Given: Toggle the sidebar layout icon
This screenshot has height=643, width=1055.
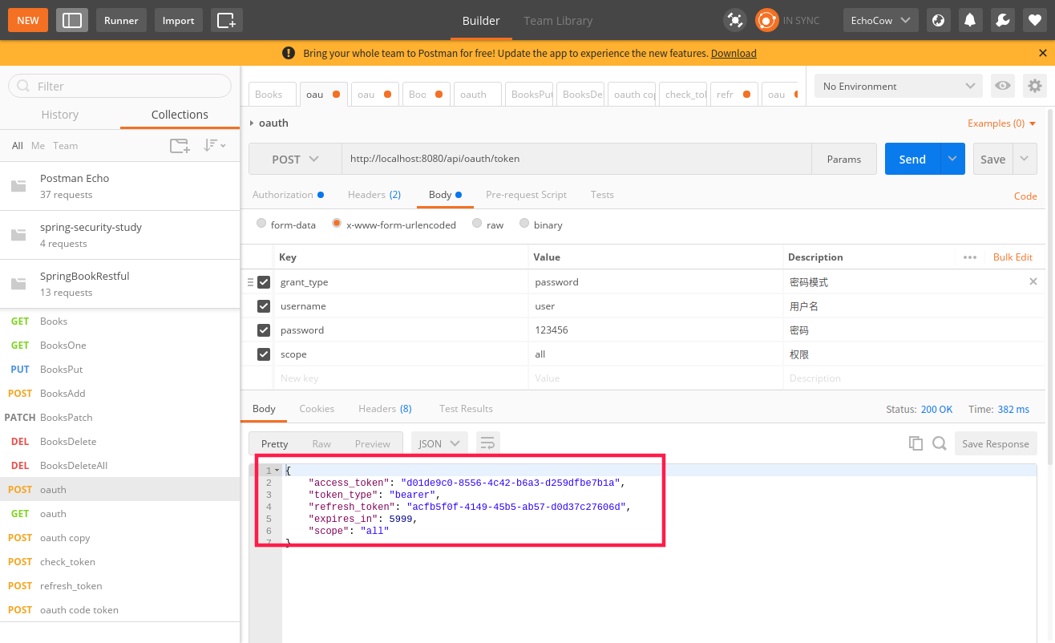Looking at the screenshot, I should tap(72, 20).
